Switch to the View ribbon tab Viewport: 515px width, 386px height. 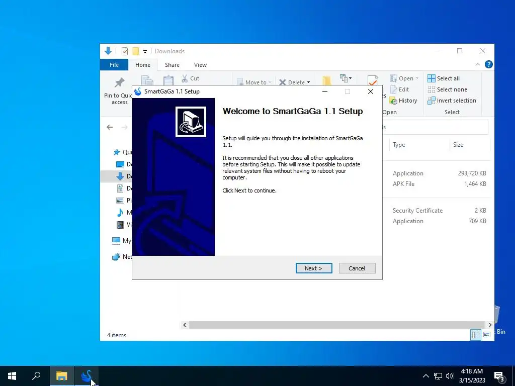(200, 65)
